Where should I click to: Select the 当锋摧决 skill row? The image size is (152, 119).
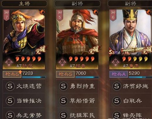(x=24, y=101)
